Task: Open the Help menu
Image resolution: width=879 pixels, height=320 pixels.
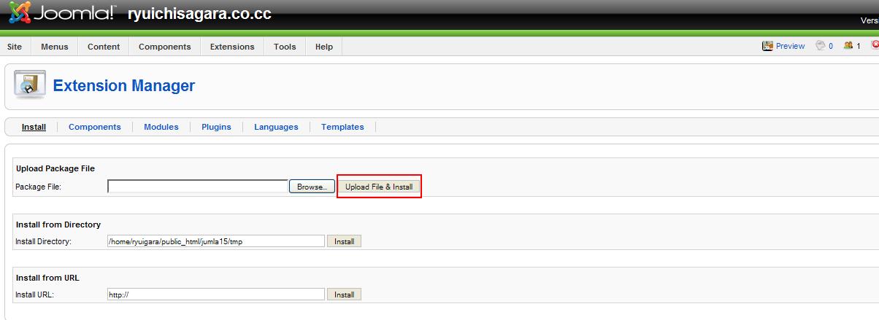Action: pos(324,47)
